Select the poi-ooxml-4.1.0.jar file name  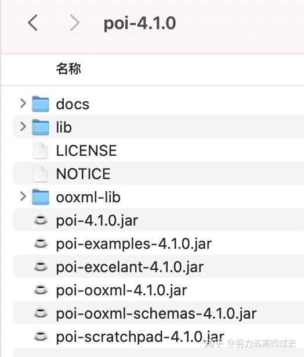[122, 290]
